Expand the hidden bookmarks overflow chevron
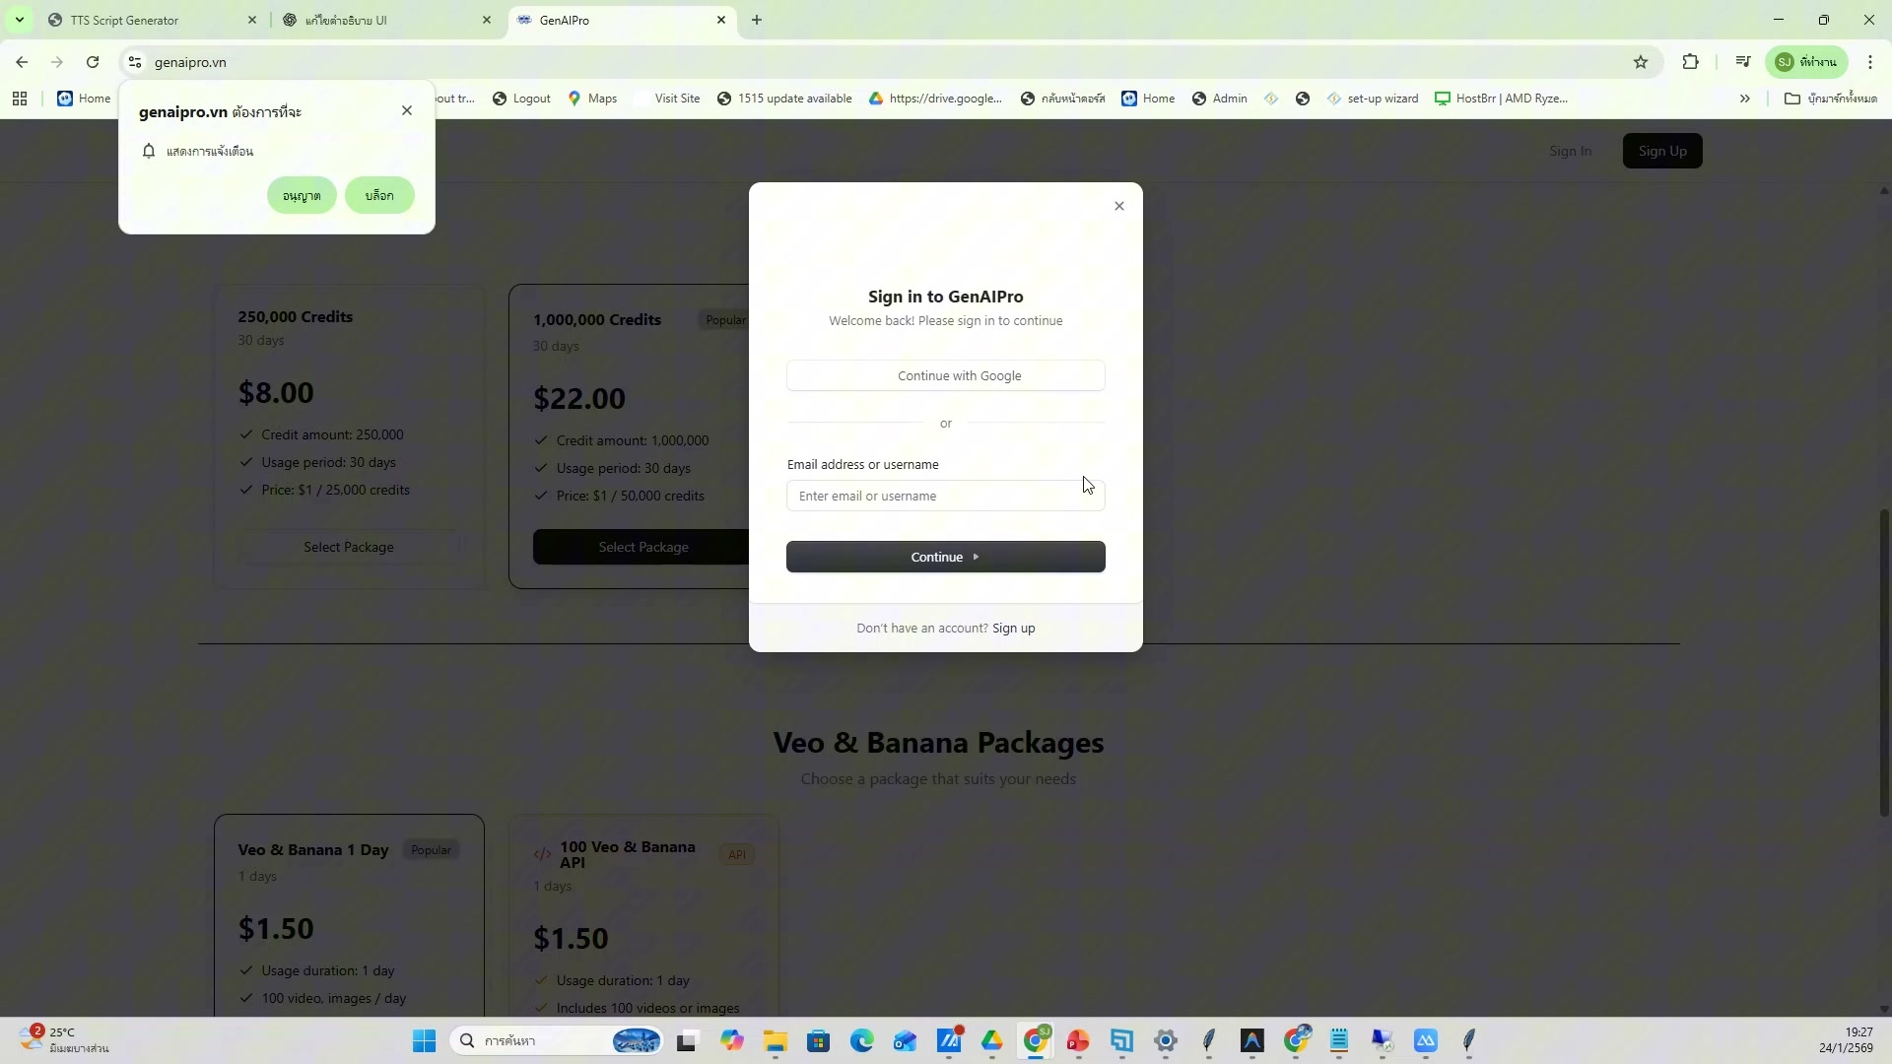The height and width of the screenshot is (1064, 1892). coord(1745,99)
